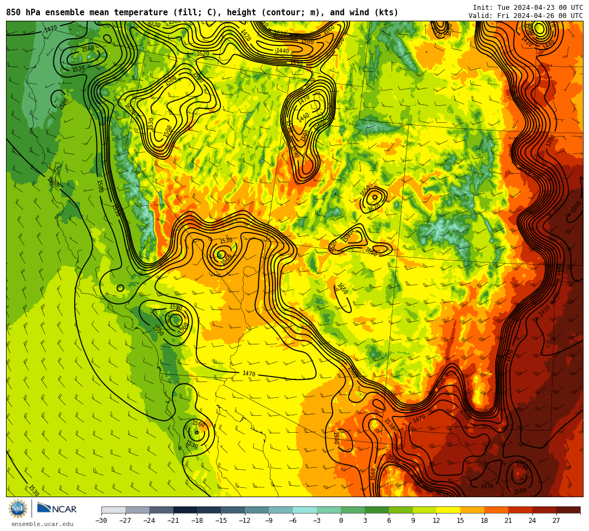Pick the gray swatch between -27 and -24
The image size is (589, 531).
coord(137,510)
